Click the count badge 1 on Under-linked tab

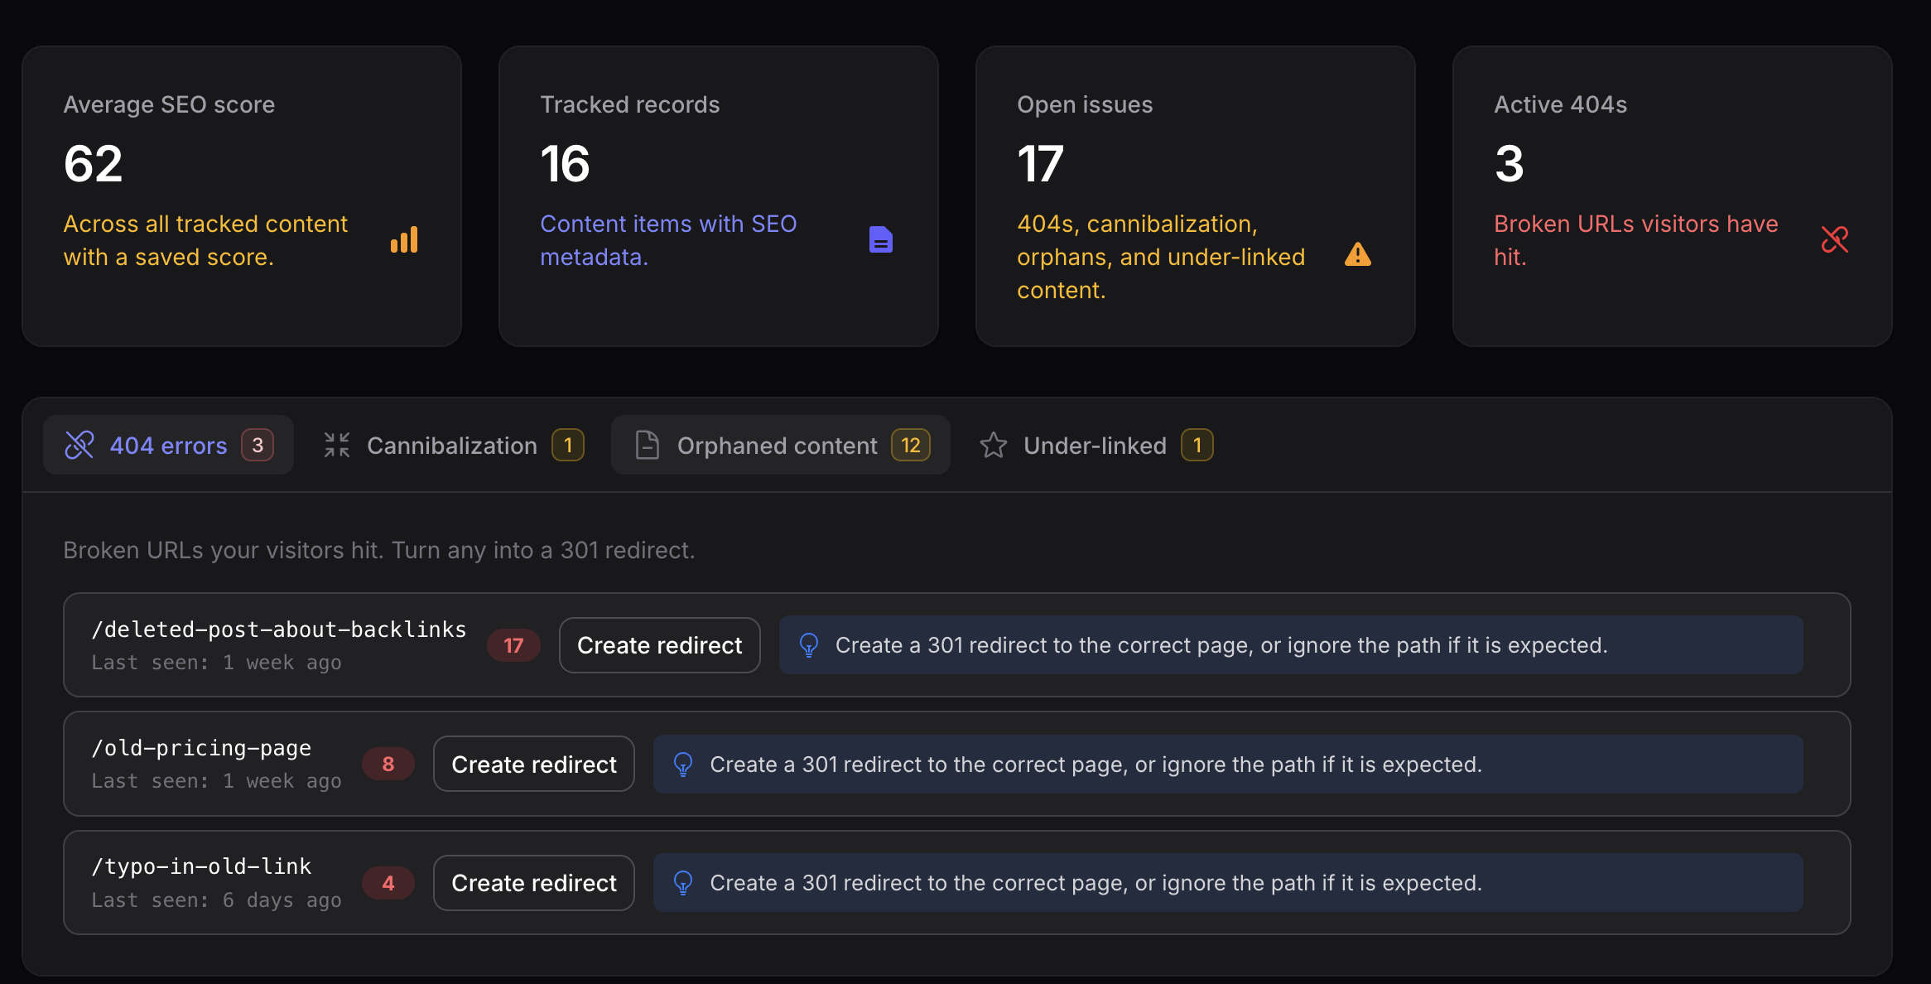click(x=1197, y=446)
